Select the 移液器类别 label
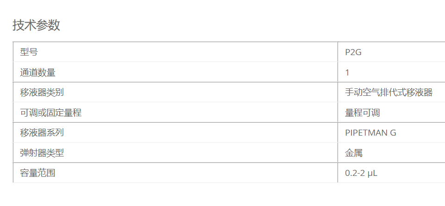 click(x=42, y=93)
